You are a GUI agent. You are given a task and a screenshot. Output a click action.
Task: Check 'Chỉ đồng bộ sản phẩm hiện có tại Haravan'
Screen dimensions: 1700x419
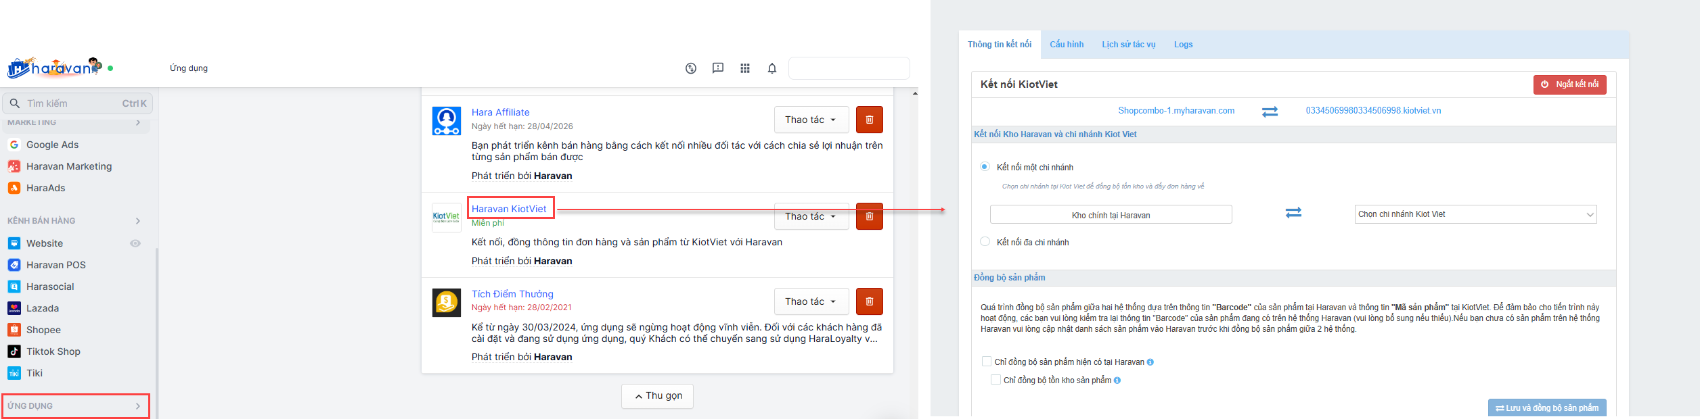click(987, 362)
